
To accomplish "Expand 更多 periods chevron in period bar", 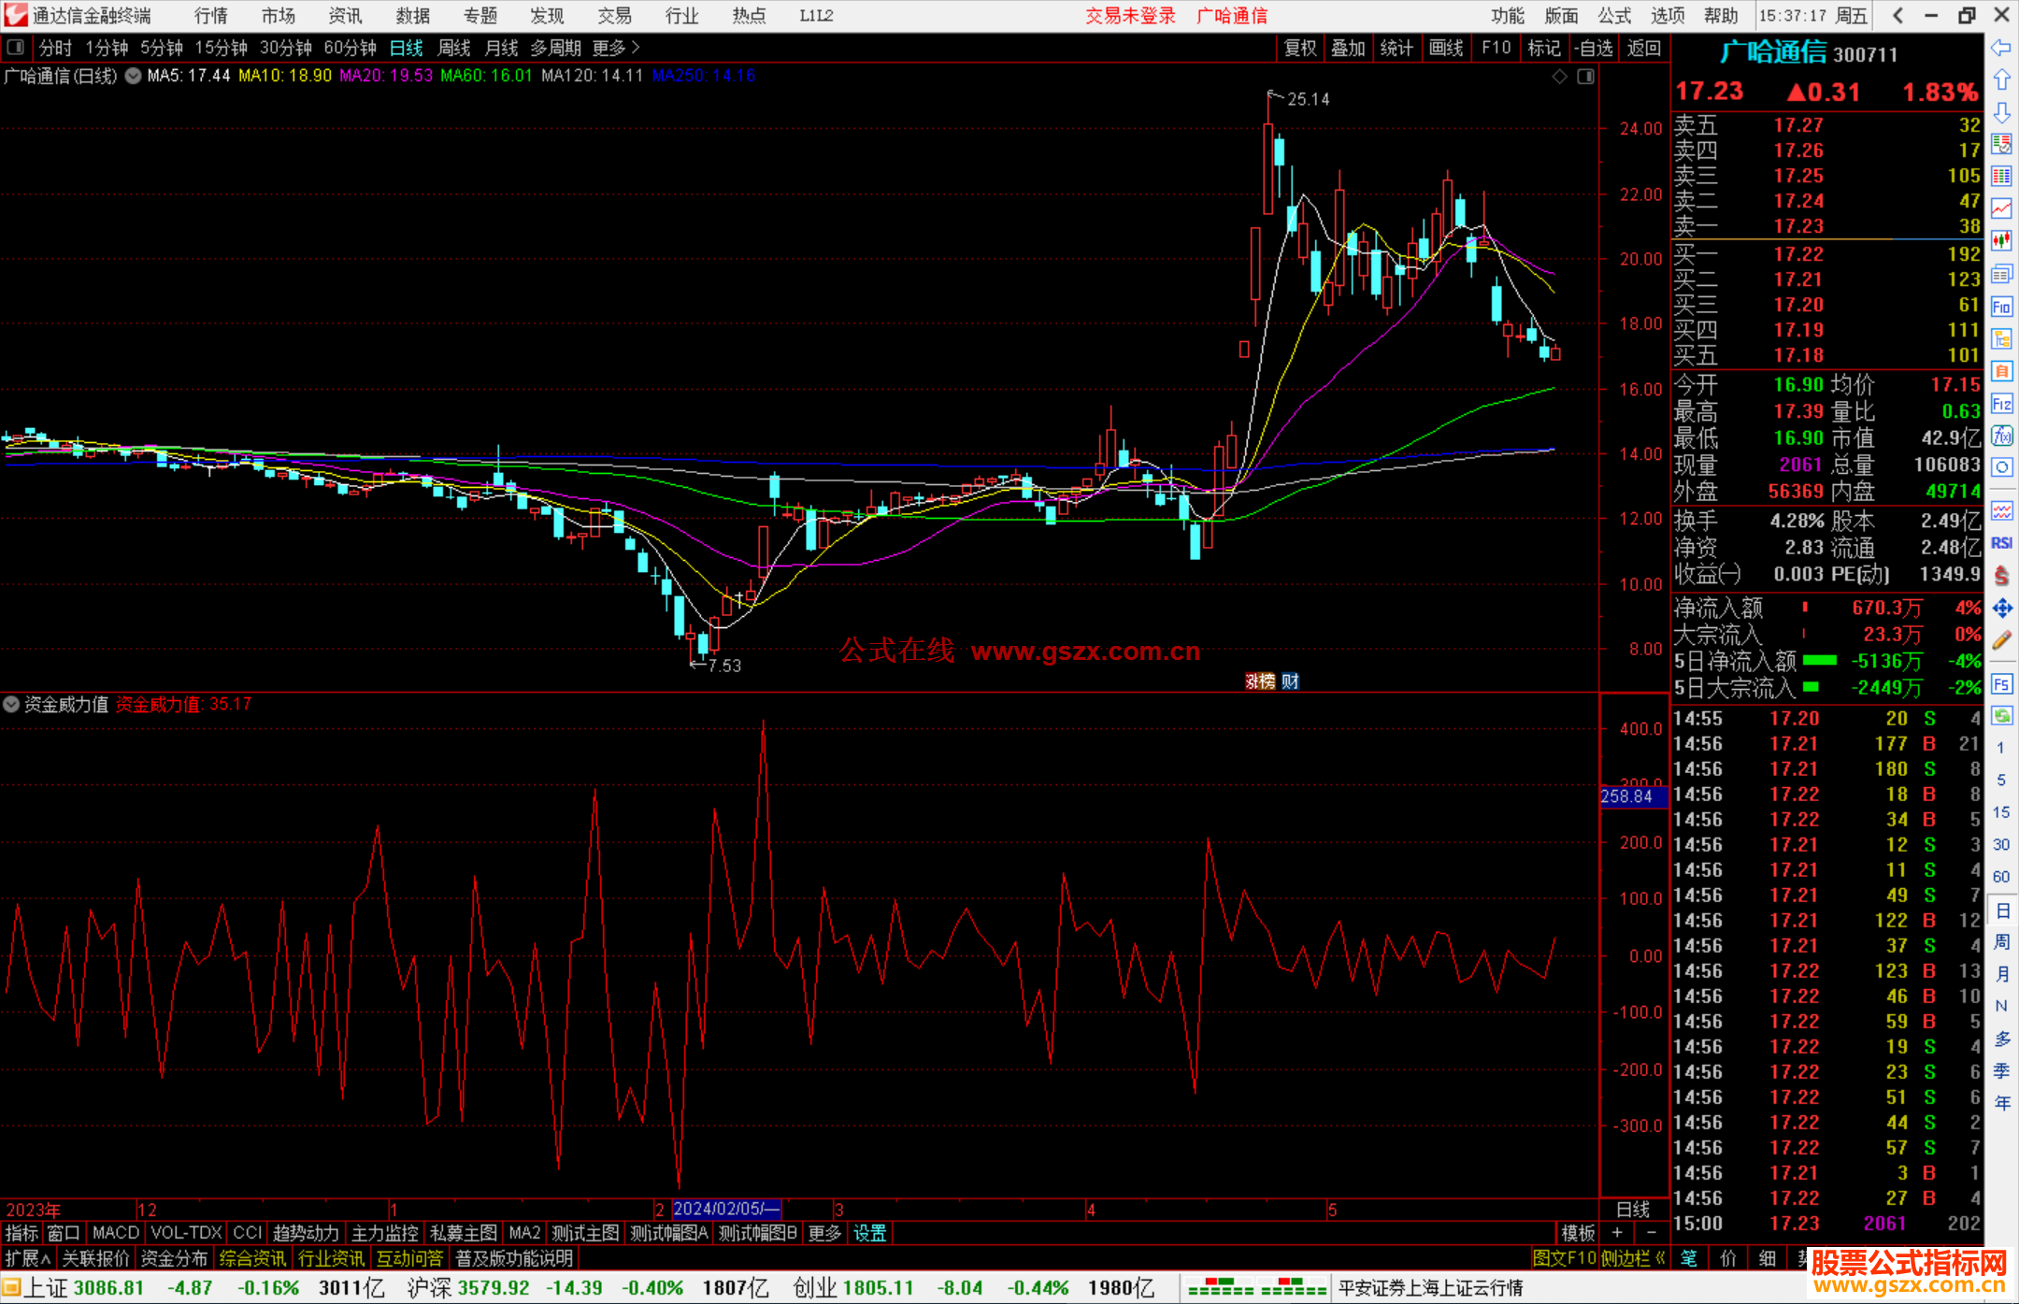I will pos(636,48).
